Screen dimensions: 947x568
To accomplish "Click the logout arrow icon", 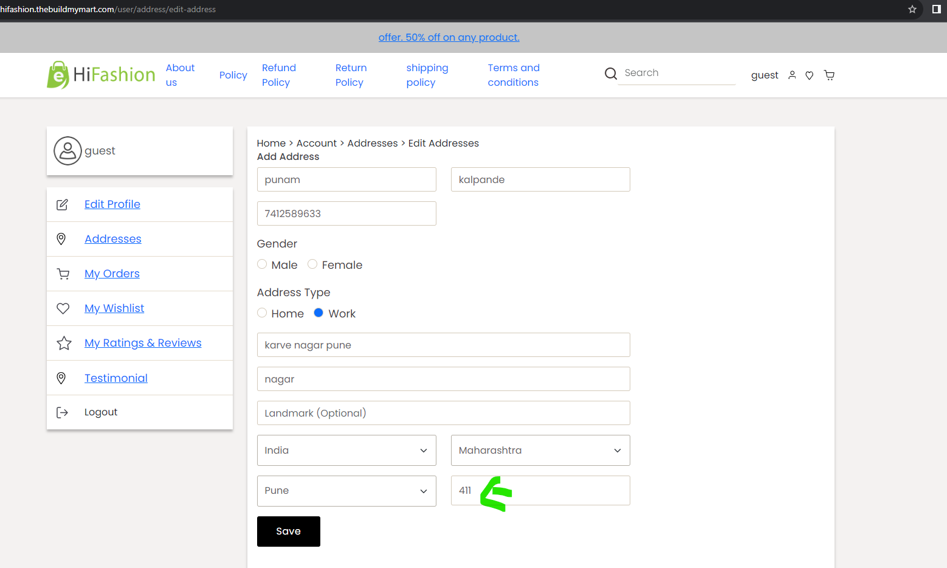I will (x=62, y=413).
